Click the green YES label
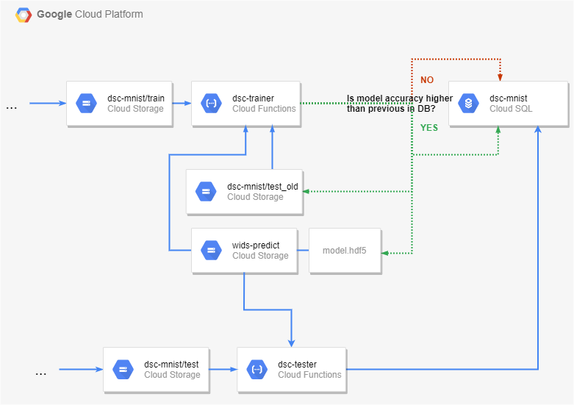The height and width of the screenshot is (405, 574). [429, 127]
